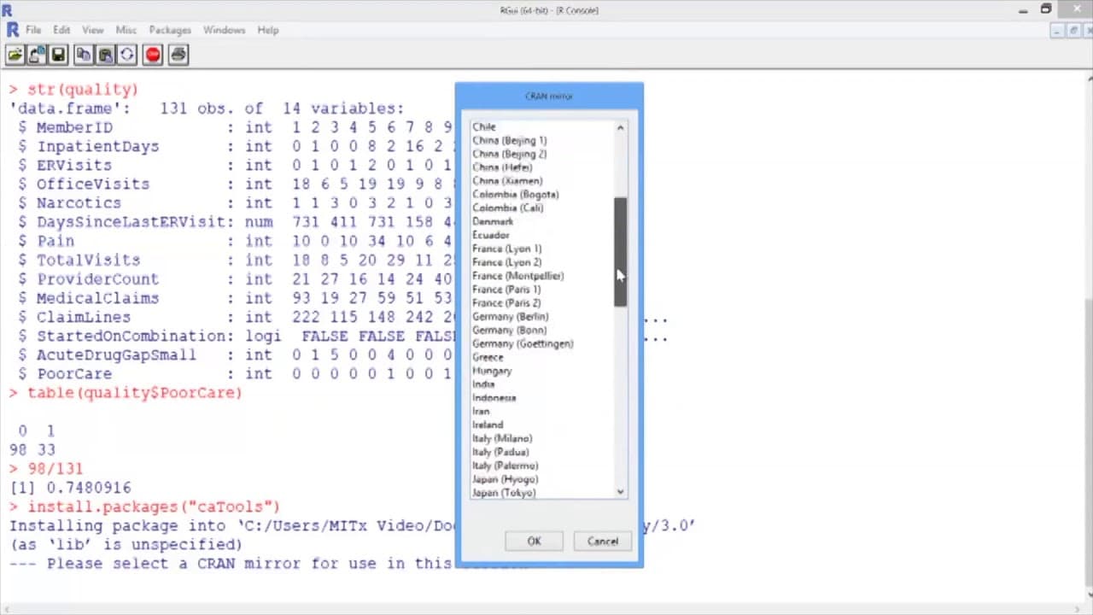This screenshot has height=615, width=1093.
Task: Click the mirror list scroll up arrow
Action: coord(621,127)
